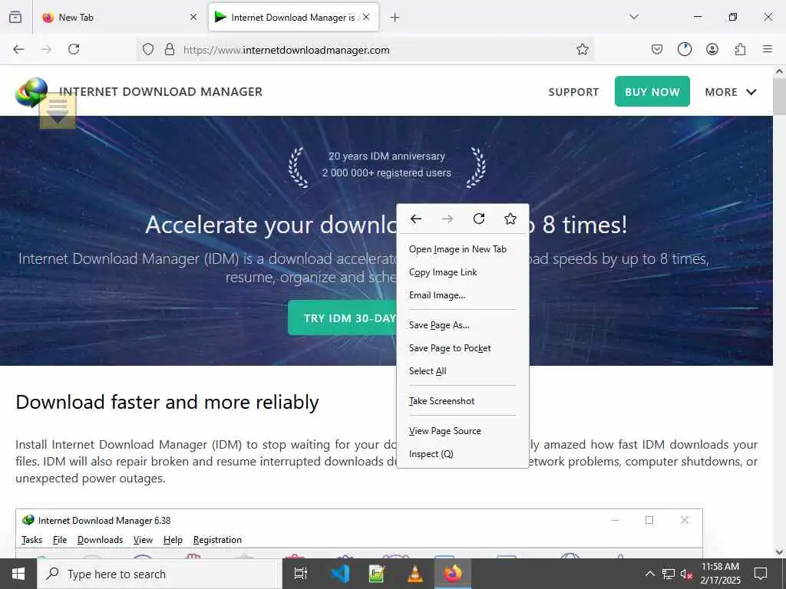Click the Save to Pocket toolbar icon
Screen dimensions: 786x589
[657, 49]
